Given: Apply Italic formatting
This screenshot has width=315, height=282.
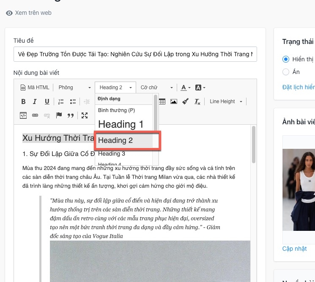Looking at the screenshot, I should 35,101.
